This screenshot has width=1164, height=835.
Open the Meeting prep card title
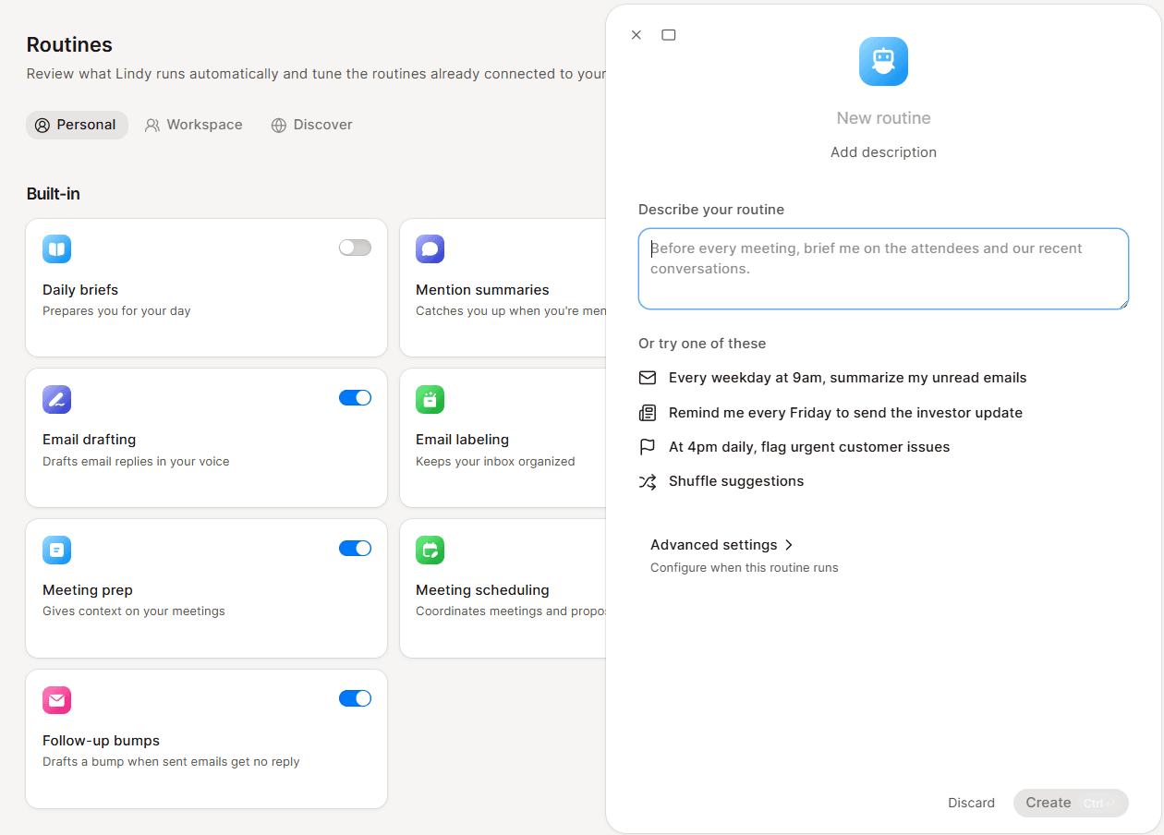(88, 590)
